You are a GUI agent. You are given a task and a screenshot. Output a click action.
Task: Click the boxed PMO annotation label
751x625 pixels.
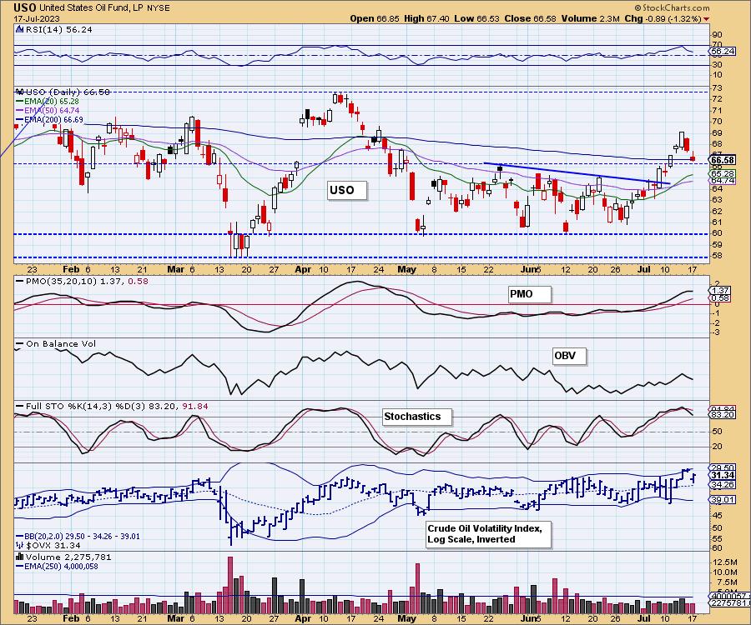pos(529,294)
